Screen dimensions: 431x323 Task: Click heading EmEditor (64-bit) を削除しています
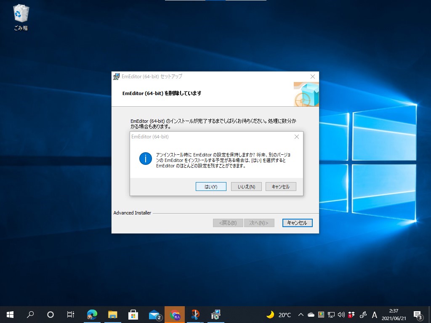[x=162, y=93]
